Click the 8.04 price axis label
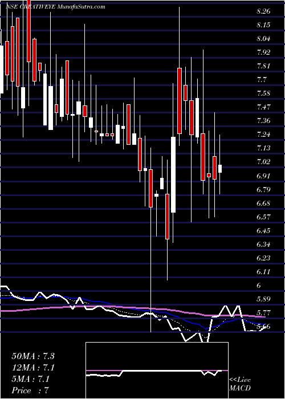The height and width of the screenshot is (399, 285). pos(263,39)
